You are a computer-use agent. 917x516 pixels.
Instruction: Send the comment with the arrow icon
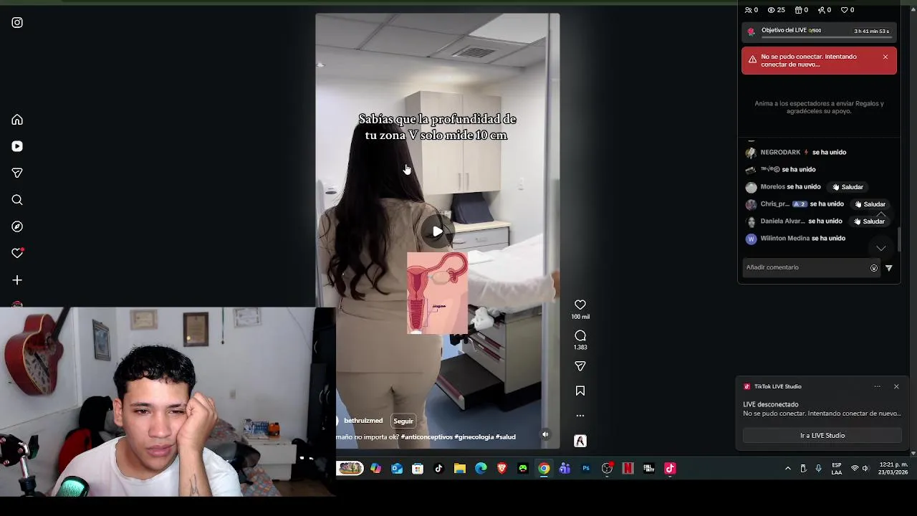pyautogui.click(x=889, y=268)
